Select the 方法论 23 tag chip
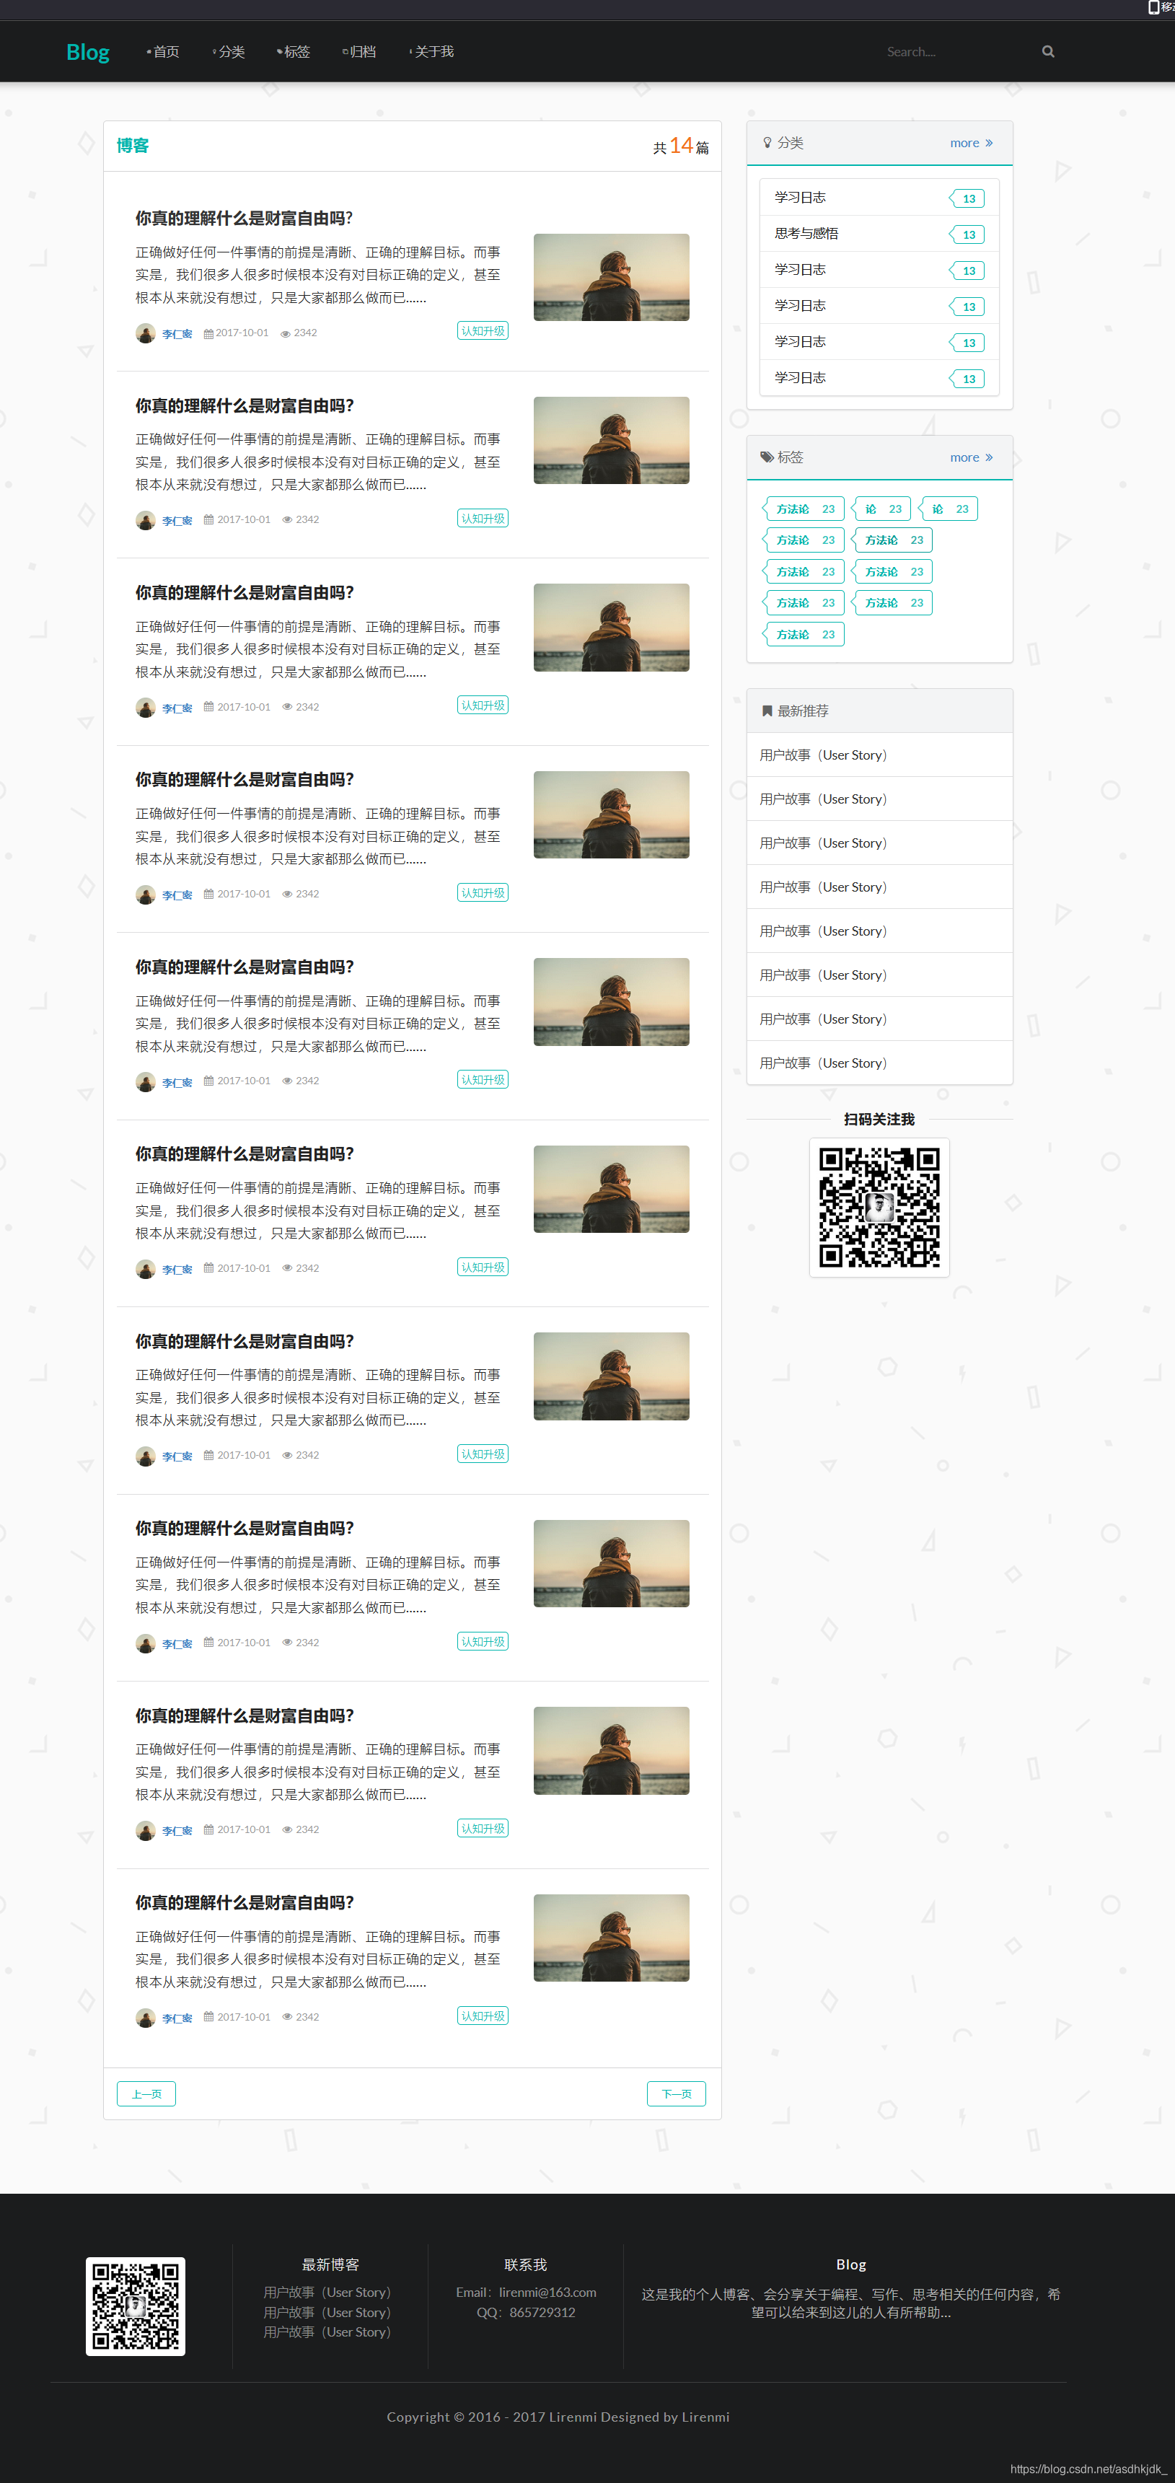 click(803, 508)
